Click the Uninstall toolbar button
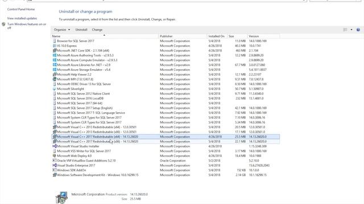 (x=81, y=29)
